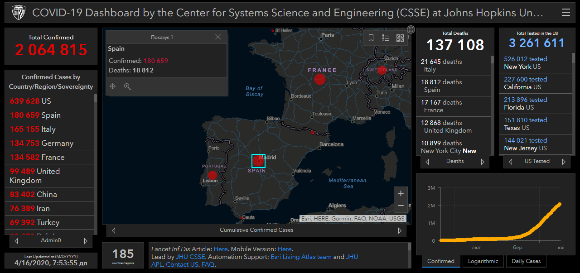Click the pan-to icon in Spain popup

coord(113,86)
